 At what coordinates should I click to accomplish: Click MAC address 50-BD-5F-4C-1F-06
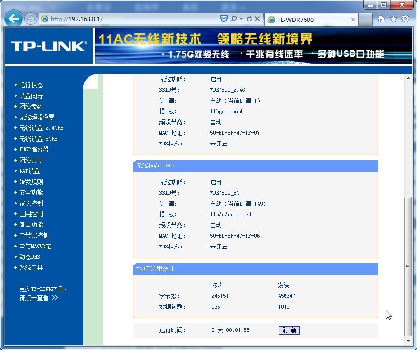[x=235, y=236]
